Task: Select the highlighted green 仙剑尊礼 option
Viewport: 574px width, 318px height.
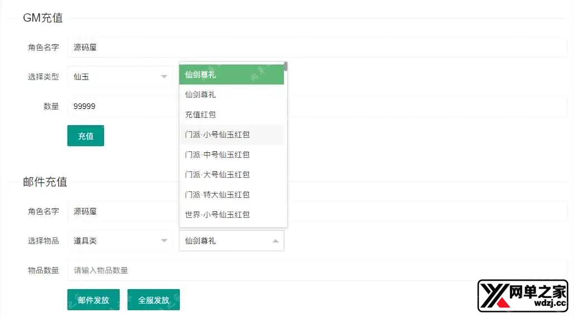Action: tap(231, 74)
